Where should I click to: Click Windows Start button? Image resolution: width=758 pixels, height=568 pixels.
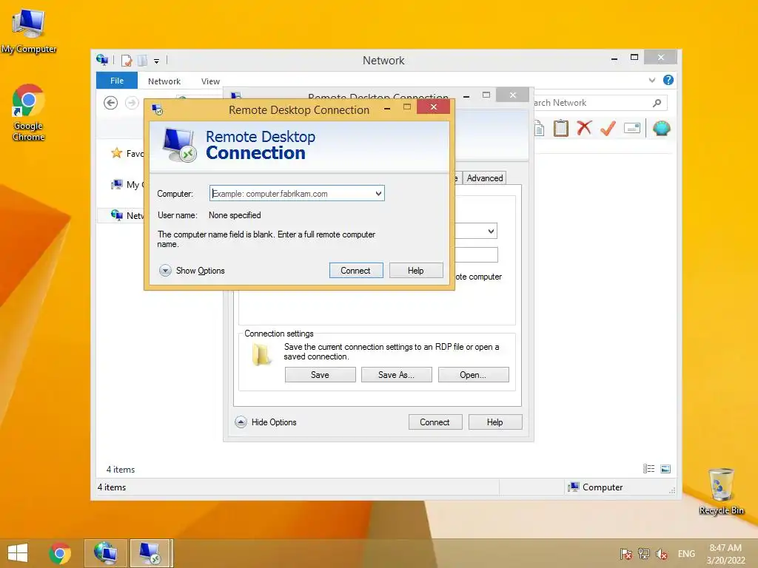click(18, 553)
